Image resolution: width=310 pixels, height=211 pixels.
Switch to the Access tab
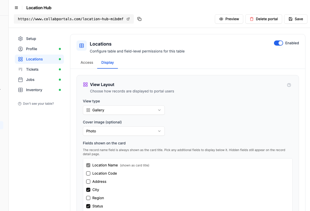(87, 62)
